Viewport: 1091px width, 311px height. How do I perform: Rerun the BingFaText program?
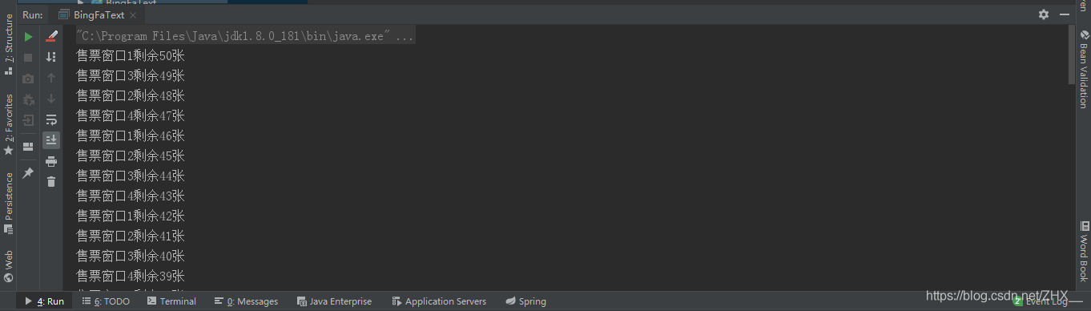click(x=28, y=37)
